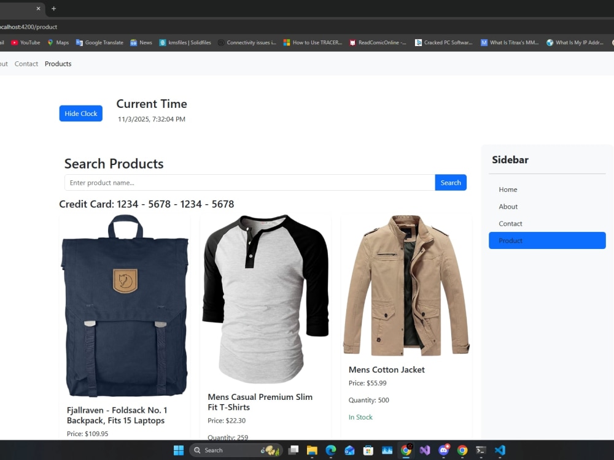Click the Sidebar heading
Screen dimensions: 614x460
coord(510,159)
